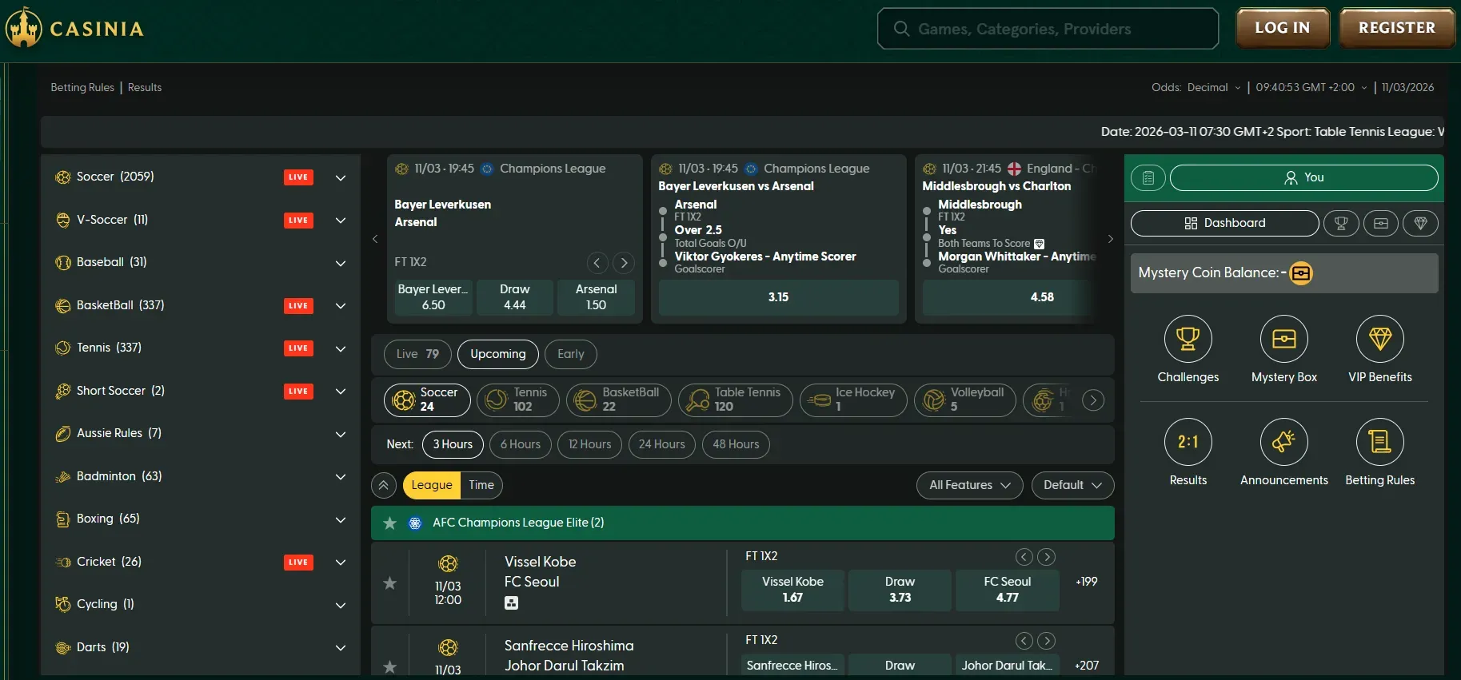Open the Betting Rules link at top
Screen dimensions: 1461x680
82,88
